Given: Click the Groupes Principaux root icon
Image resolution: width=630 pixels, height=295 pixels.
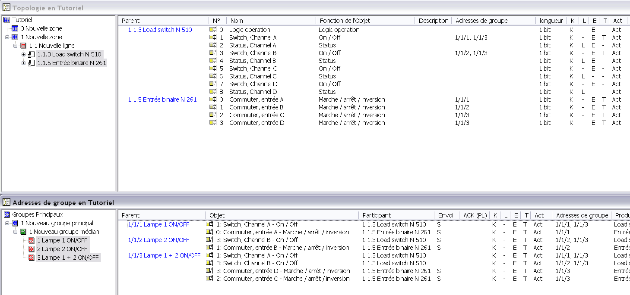Looking at the screenshot, I should pos(6,214).
